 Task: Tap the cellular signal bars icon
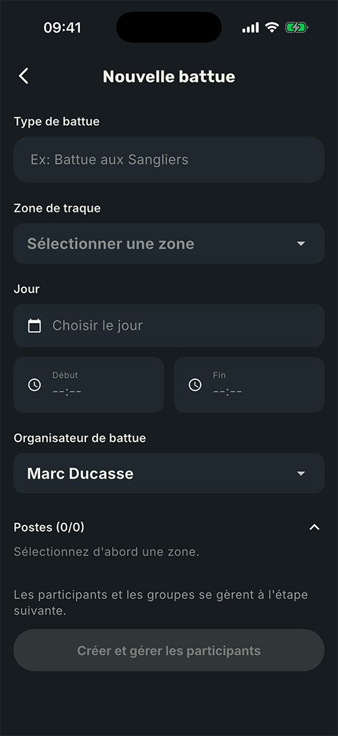tap(250, 28)
